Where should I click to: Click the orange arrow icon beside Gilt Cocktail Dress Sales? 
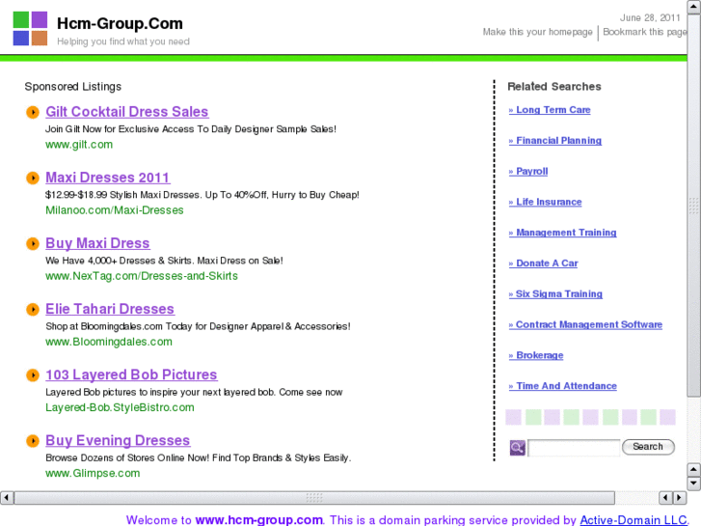coord(33,113)
